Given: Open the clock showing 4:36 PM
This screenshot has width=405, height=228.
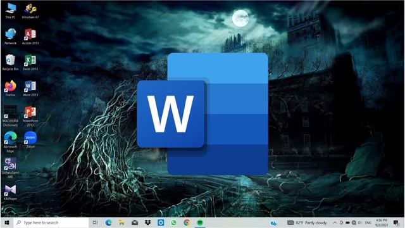Looking at the screenshot, I should [x=382, y=222].
